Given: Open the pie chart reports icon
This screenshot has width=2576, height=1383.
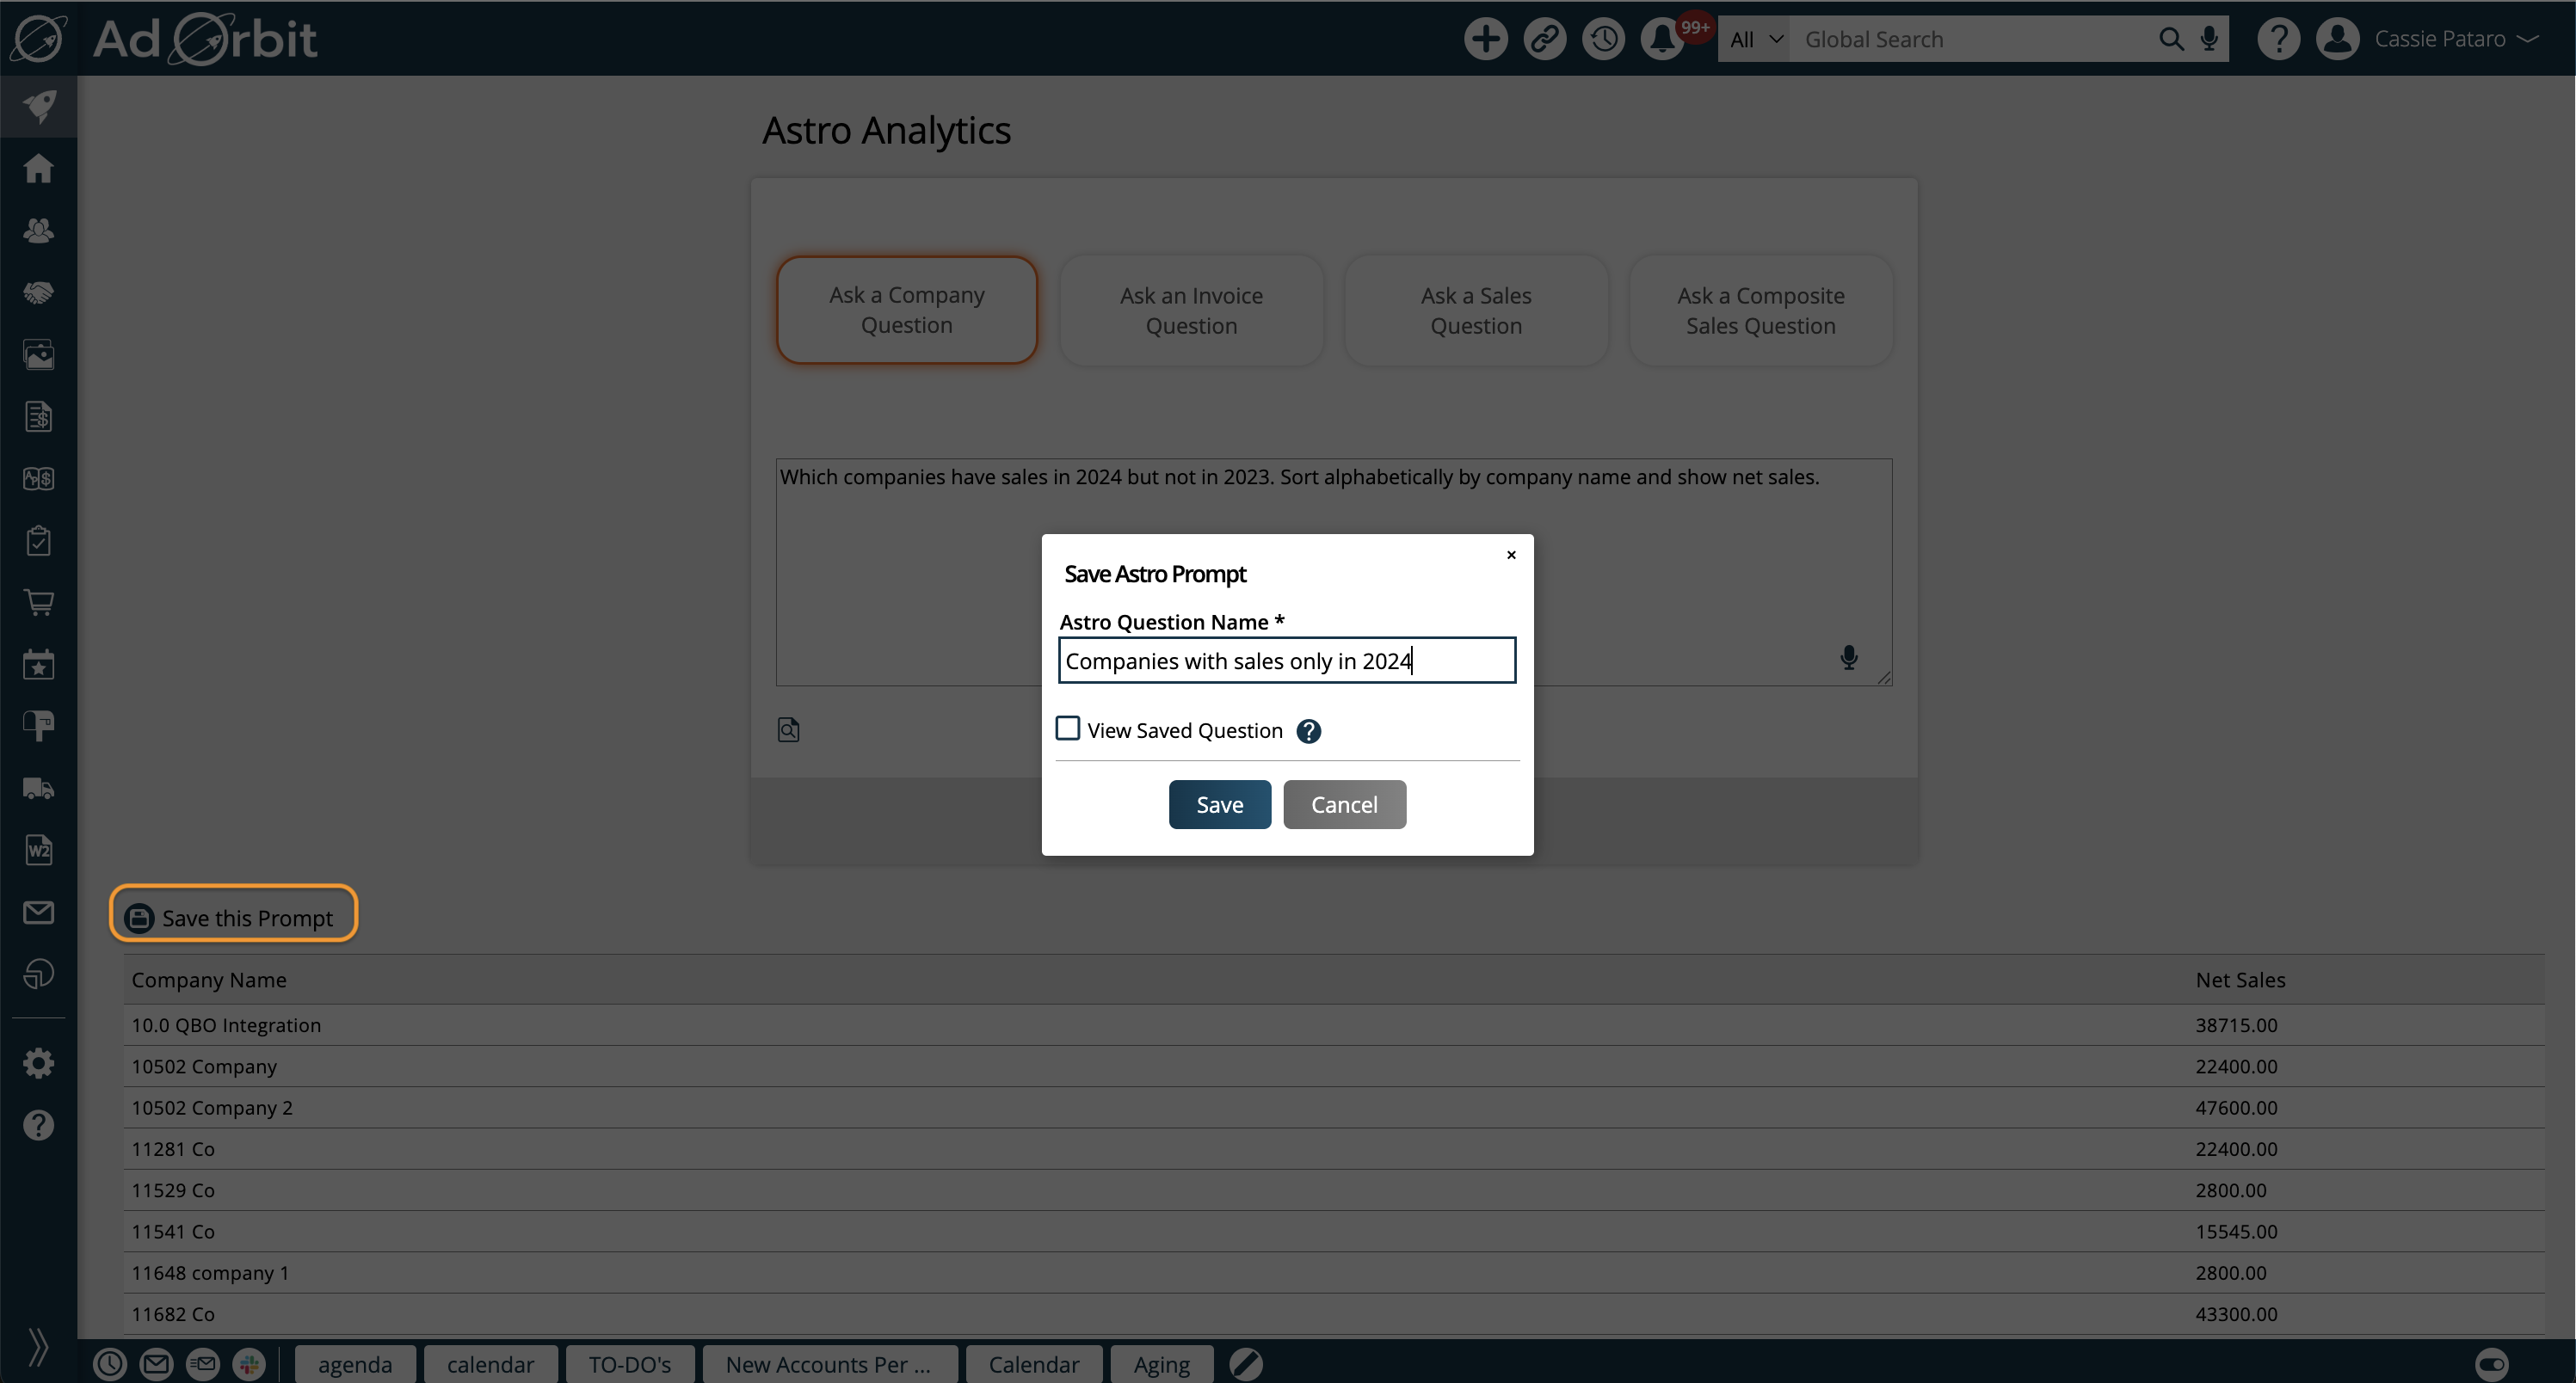Looking at the screenshot, I should click(x=38, y=974).
